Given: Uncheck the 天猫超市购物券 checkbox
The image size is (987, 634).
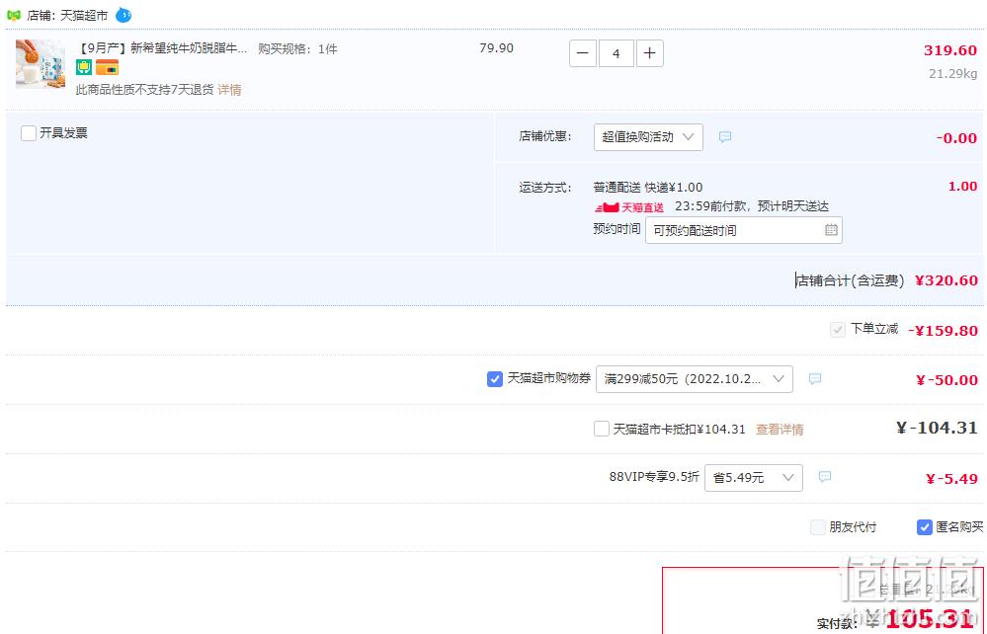Looking at the screenshot, I should click(495, 378).
